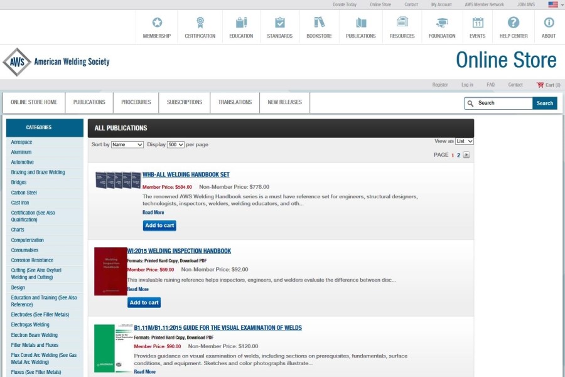Viewport: 565px width, 377px height.
Task: Open the View as List dropdown
Action: 465,141
